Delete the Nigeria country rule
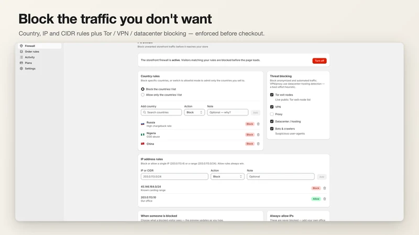 coord(258,135)
